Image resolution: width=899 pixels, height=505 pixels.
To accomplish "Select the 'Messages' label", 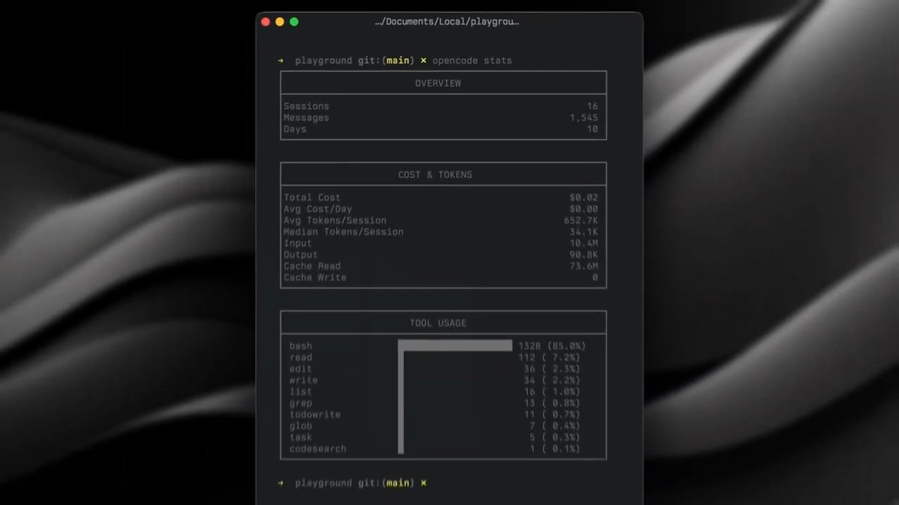I will 306,117.
